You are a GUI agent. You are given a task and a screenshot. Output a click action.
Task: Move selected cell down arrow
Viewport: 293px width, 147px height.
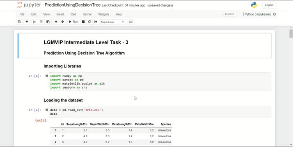pos(63,22)
